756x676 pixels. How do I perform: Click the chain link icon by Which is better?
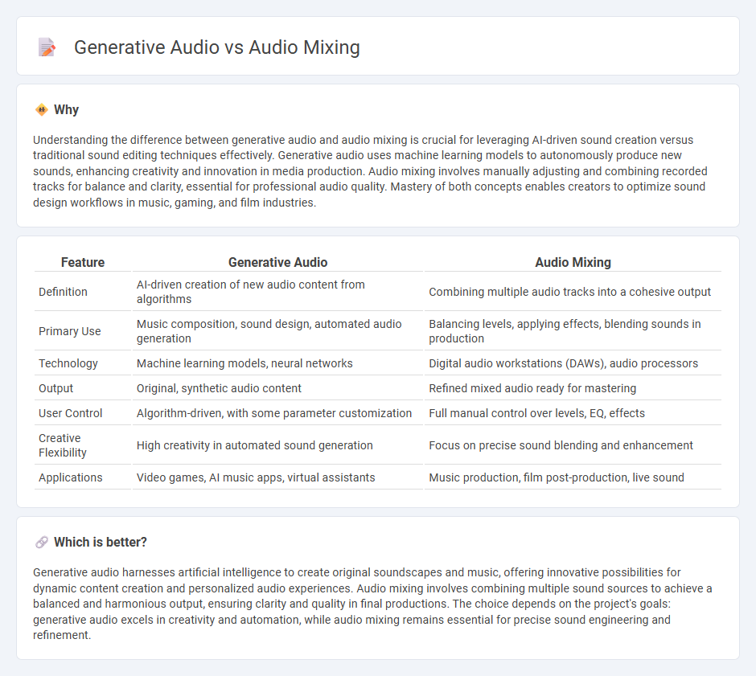(42, 543)
